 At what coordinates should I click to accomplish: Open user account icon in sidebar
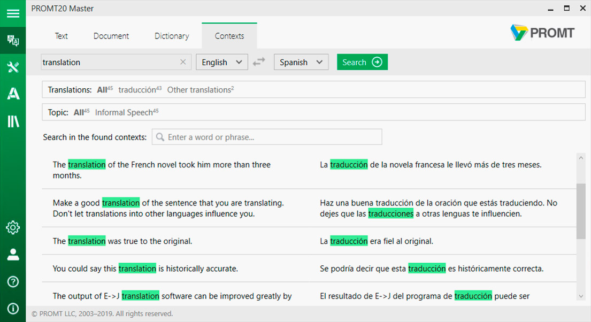(x=13, y=255)
